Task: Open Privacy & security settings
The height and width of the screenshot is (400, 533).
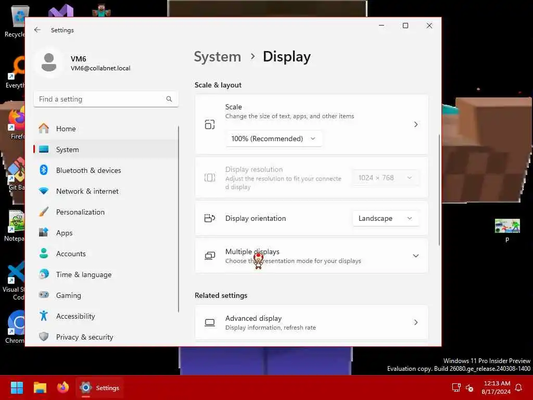Action: coord(106,337)
